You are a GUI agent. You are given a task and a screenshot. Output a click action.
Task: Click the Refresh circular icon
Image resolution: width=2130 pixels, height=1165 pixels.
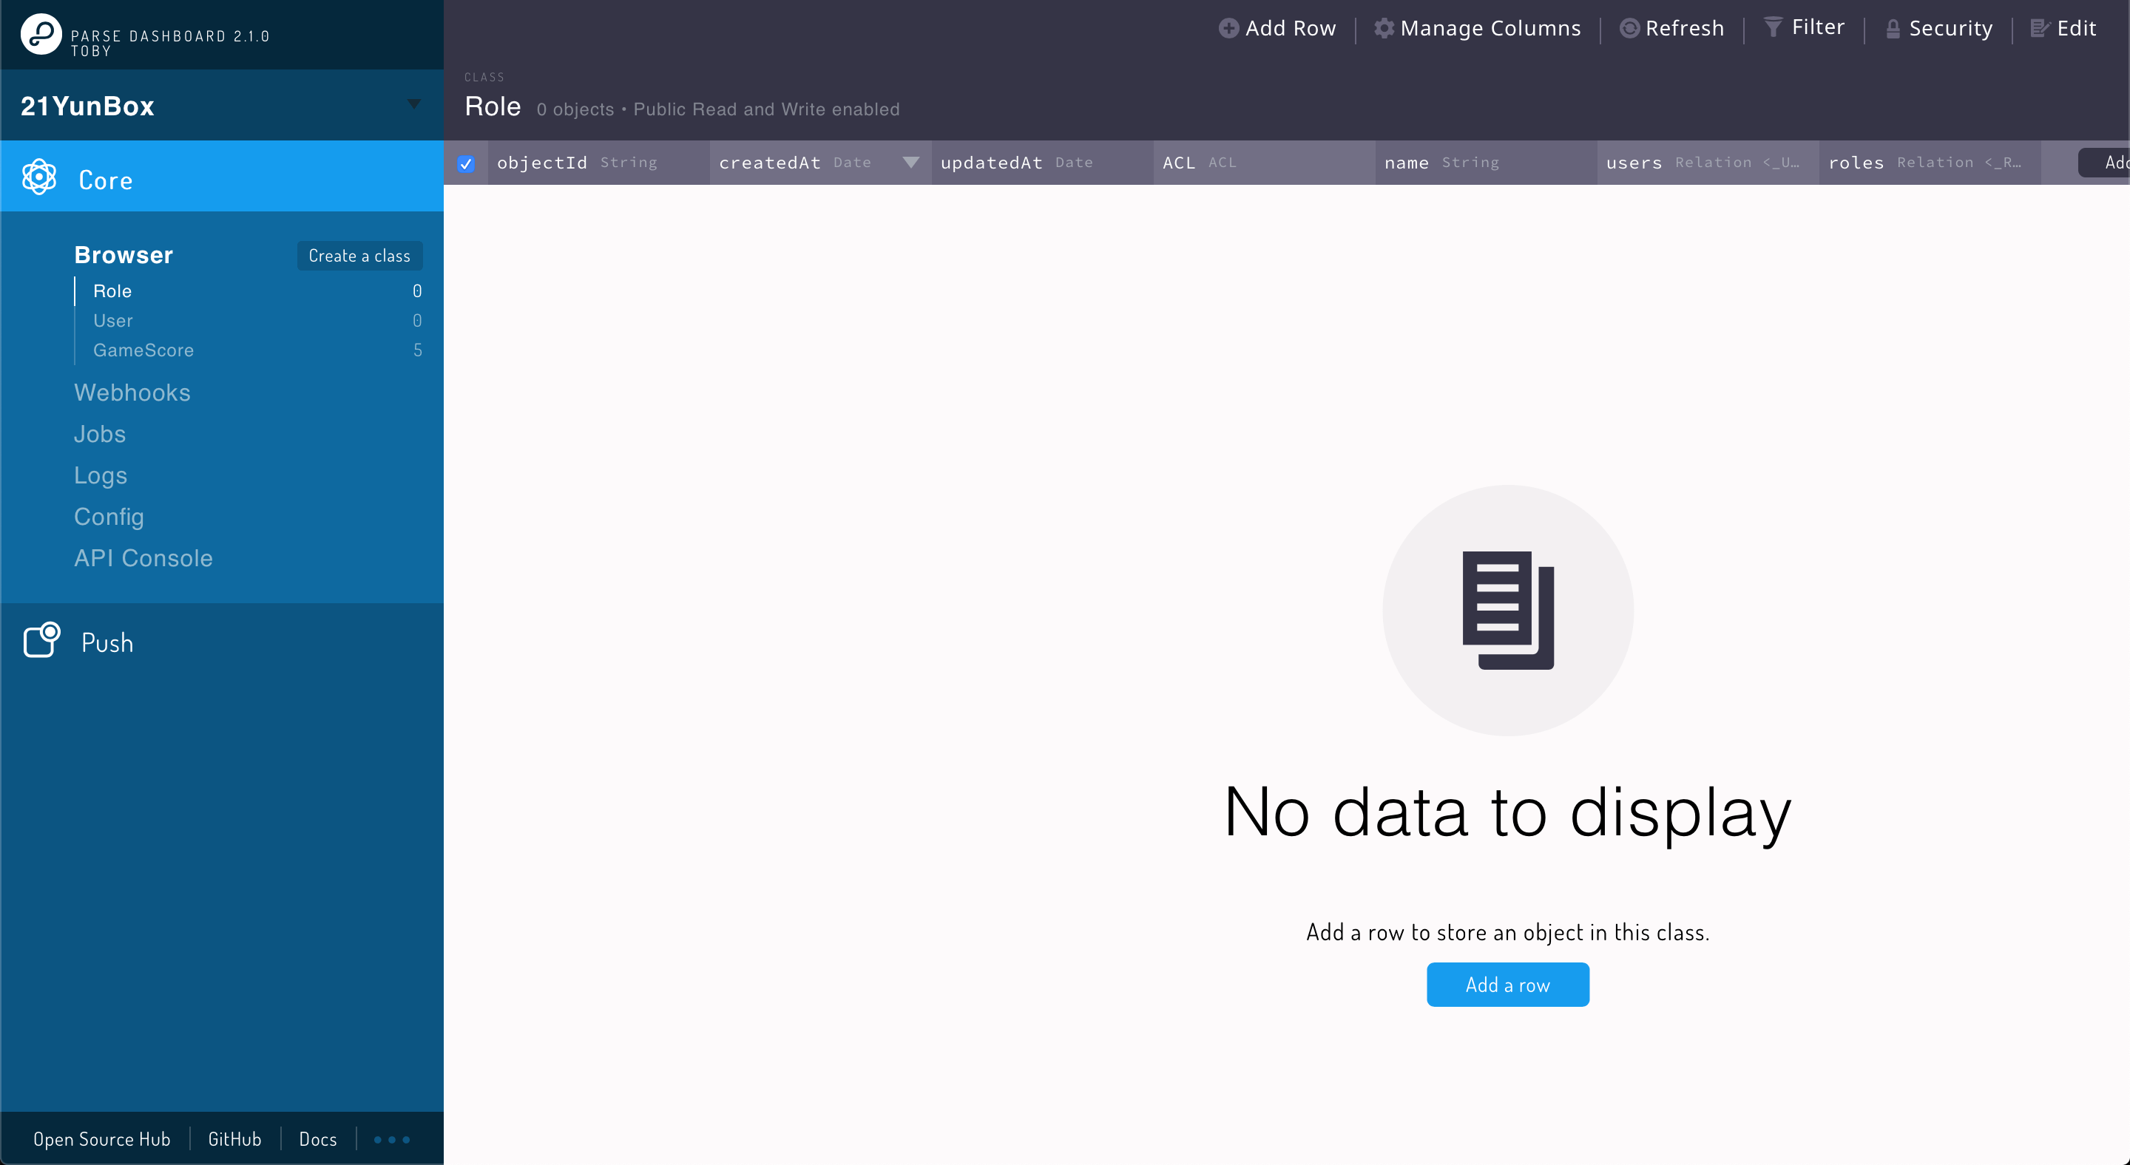1629,28
